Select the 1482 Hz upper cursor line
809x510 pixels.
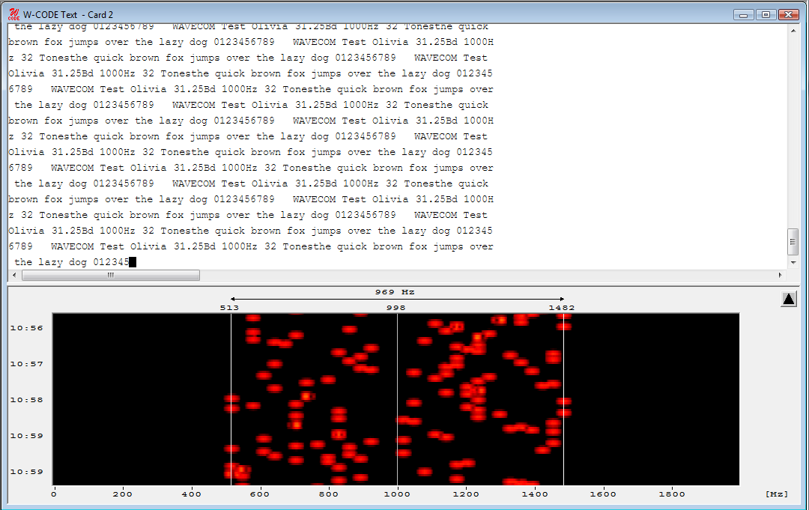(563, 399)
